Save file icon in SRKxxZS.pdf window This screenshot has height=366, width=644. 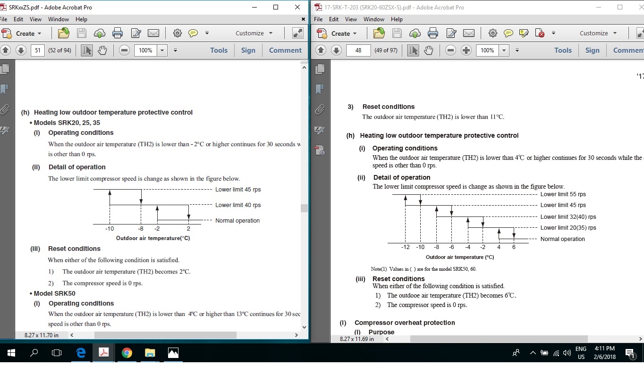(x=81, y=33)
